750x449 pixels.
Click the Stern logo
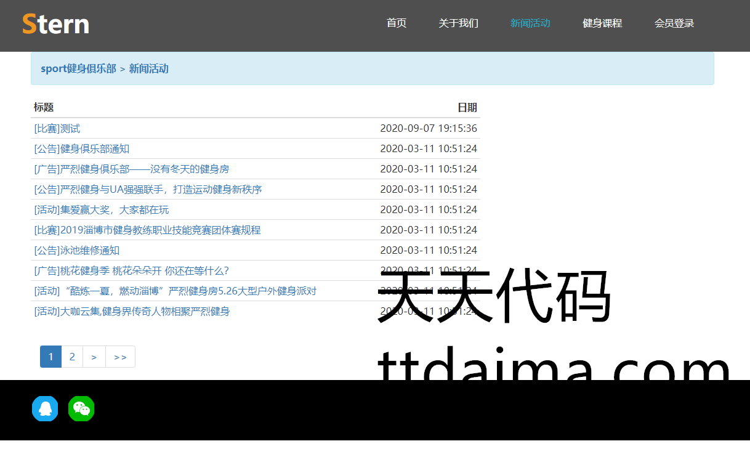point(56,24)
